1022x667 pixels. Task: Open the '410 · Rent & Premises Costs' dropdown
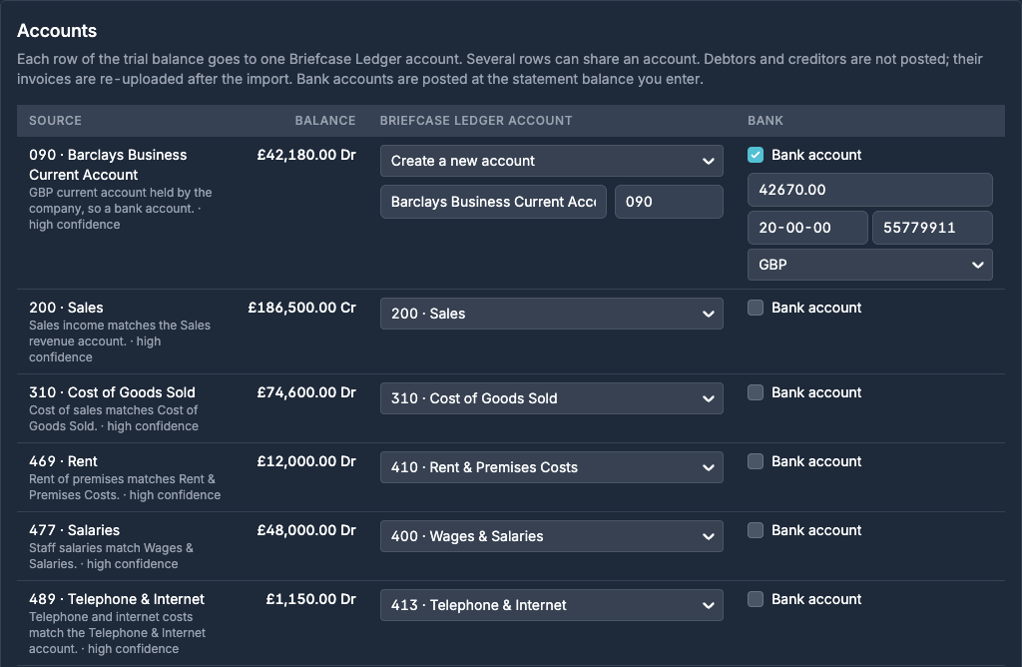pos(551,467)
